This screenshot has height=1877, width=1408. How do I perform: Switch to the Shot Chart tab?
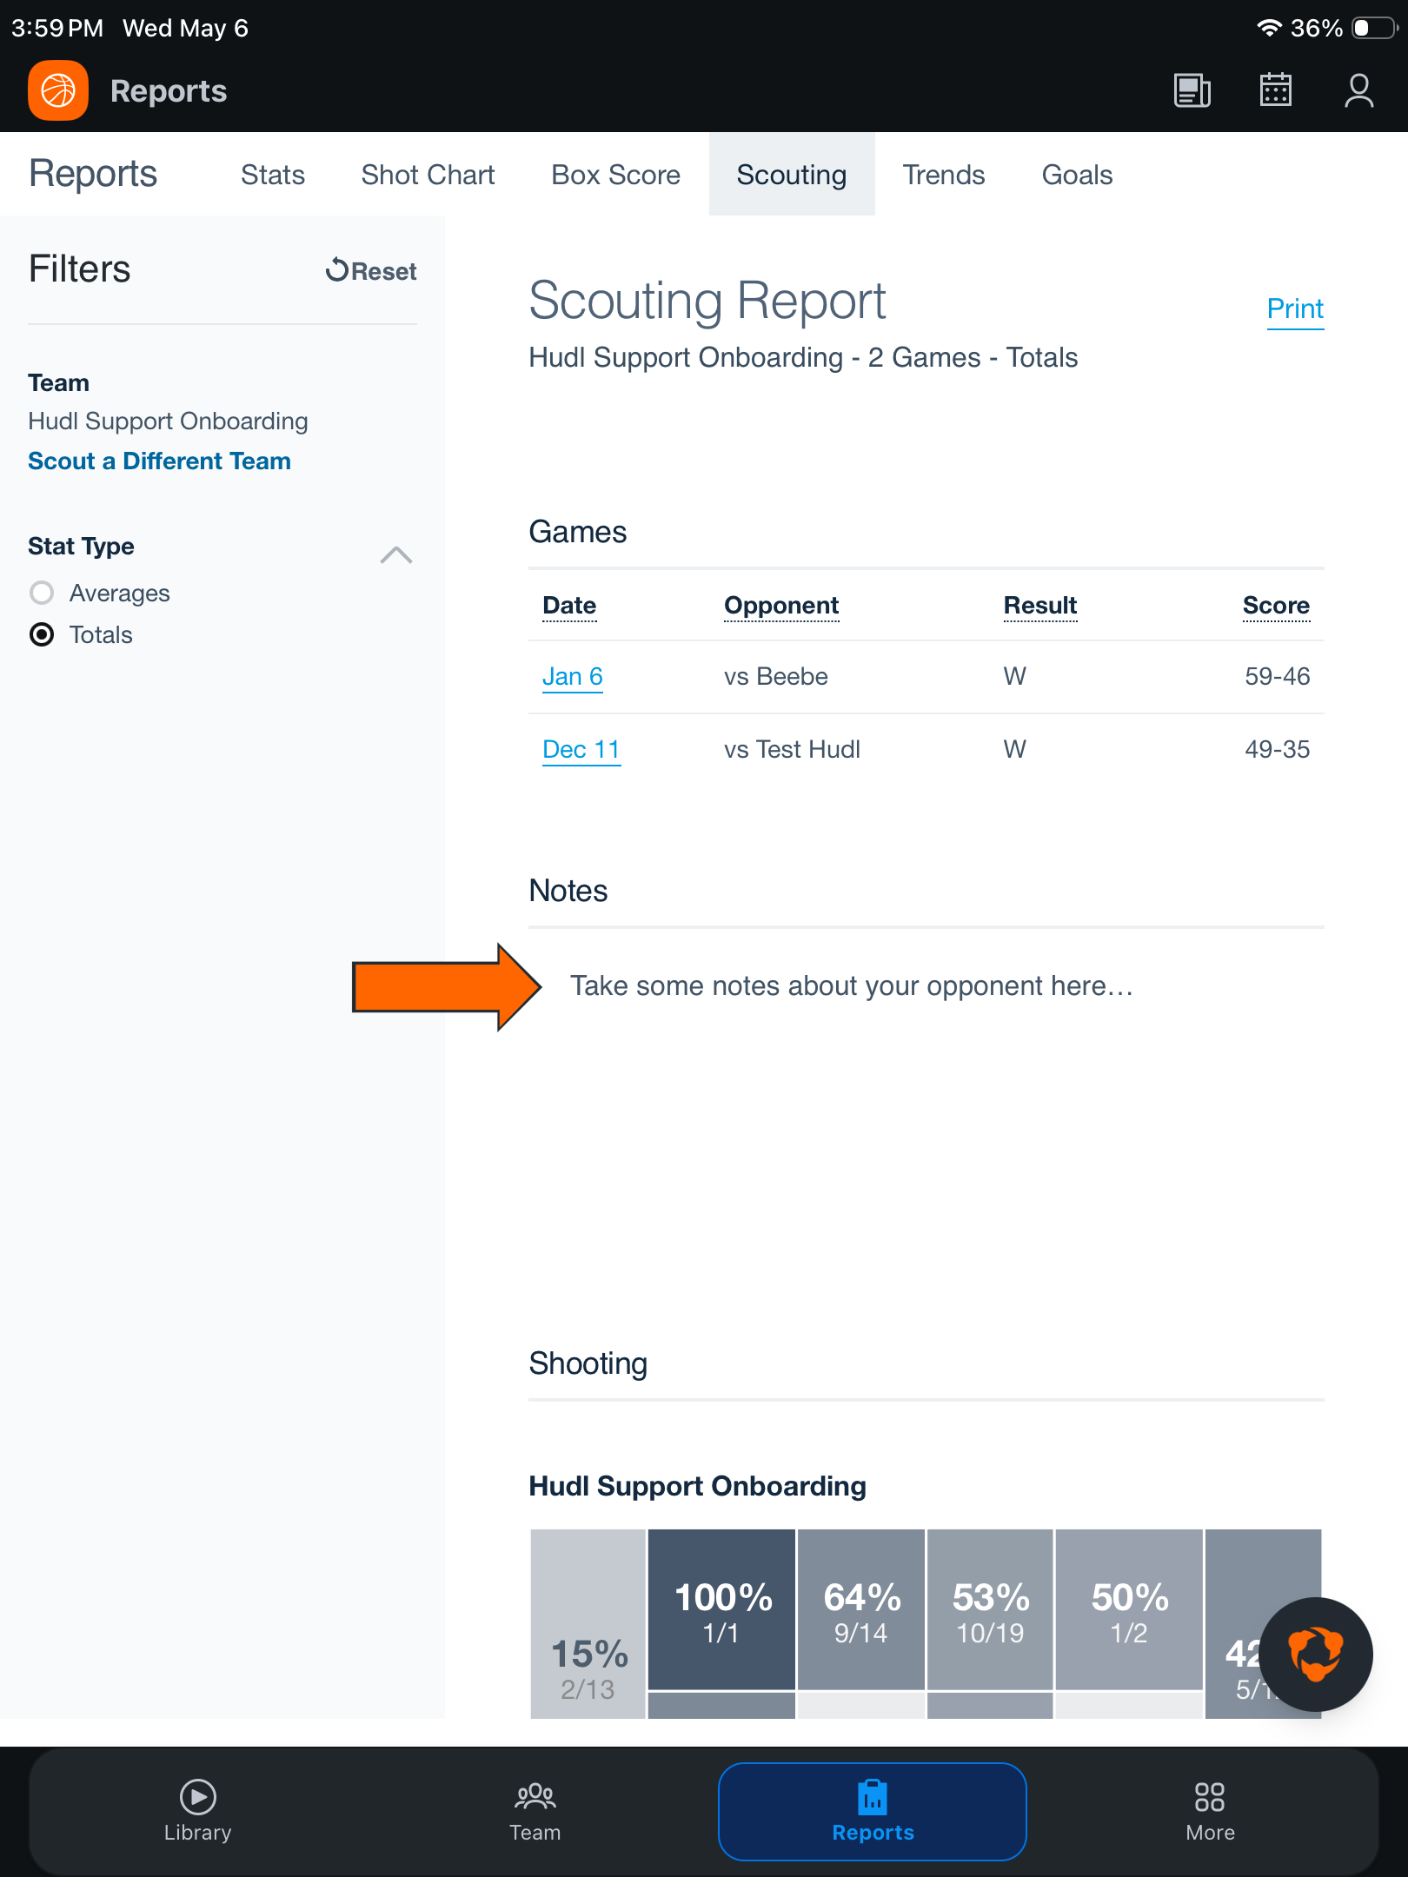[x=428, y=175]
